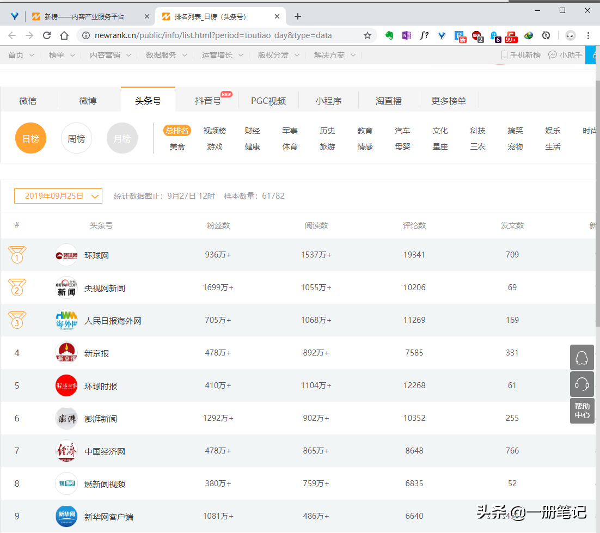
Task: Click the browser home icon
Action: coord(64,35)
